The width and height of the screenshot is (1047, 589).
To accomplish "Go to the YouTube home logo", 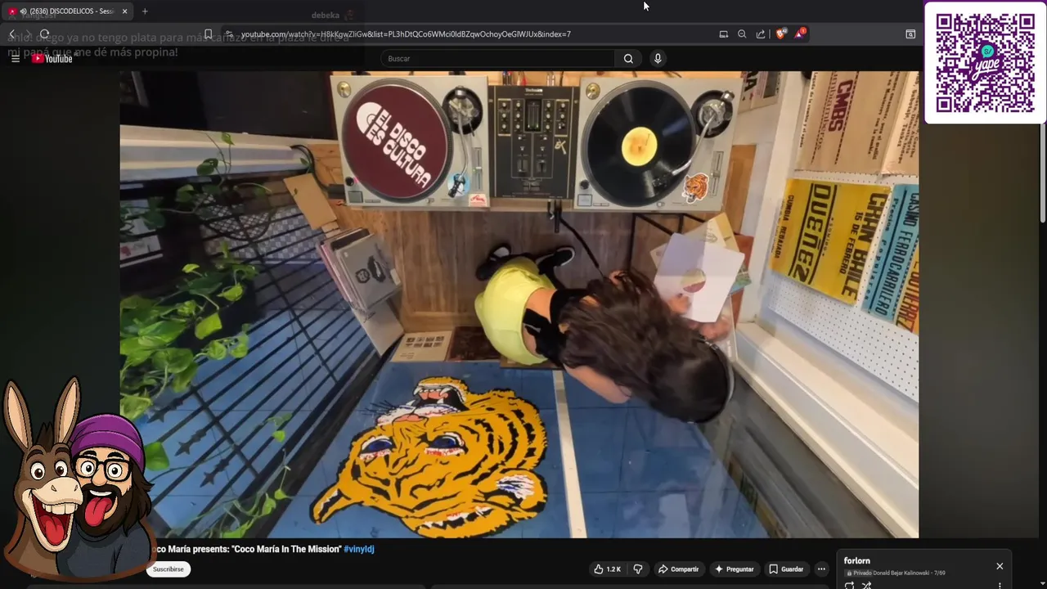I will pos(52,58).
